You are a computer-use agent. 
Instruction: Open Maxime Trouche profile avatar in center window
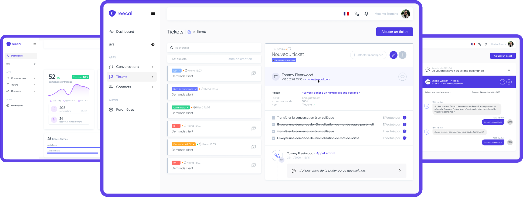(406, 14)
